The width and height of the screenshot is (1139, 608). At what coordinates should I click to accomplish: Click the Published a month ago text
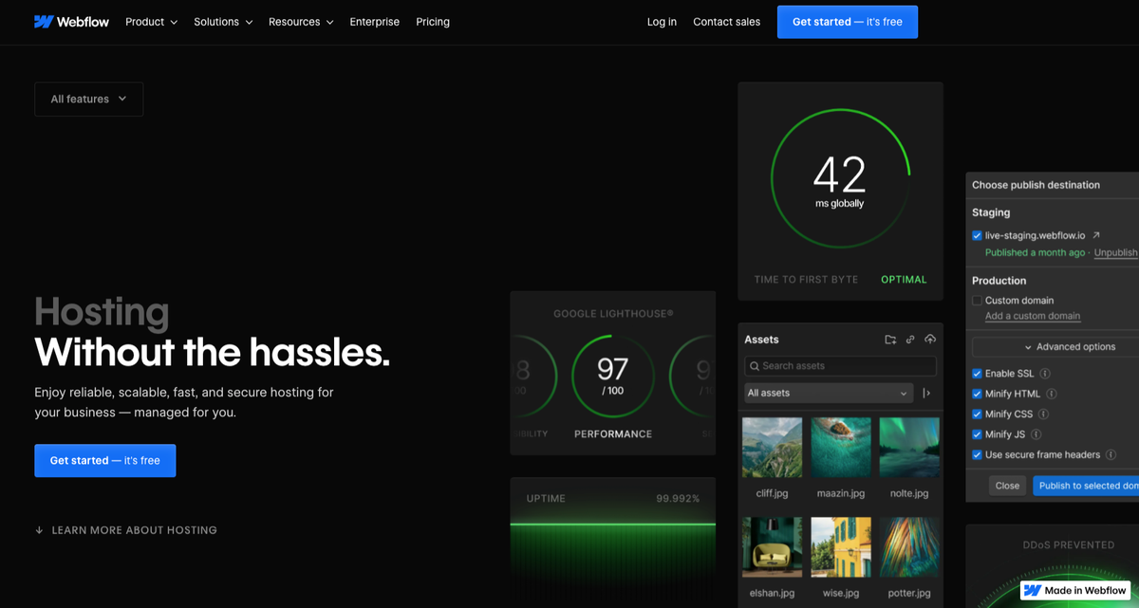(x=1035, y=253)
